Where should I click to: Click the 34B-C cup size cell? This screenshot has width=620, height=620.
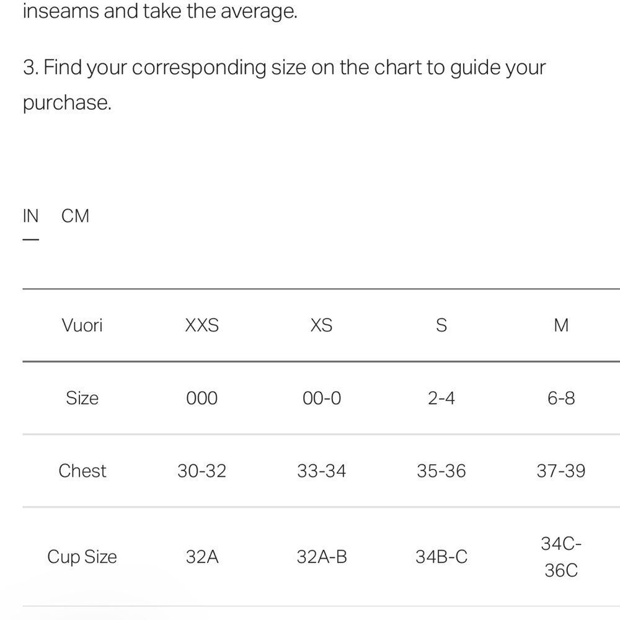point(441,557)
